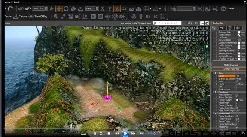
Task: Open the View coordinate system dropdown
Action: 92,9
